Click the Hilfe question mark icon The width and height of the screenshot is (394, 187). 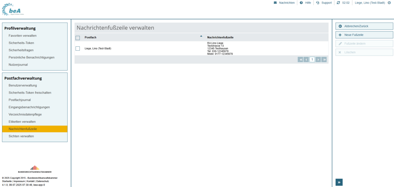point(301,3)
